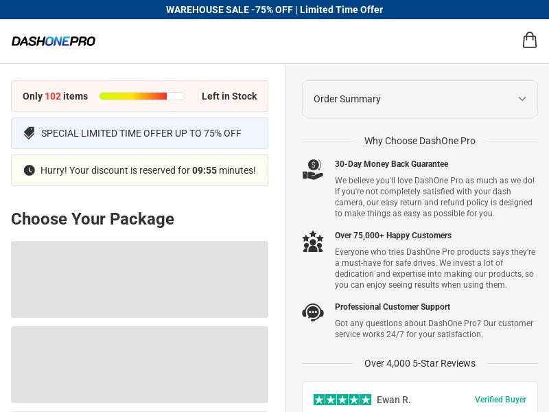Image resolution: width=549 pixels, height=412 pixels.
Task: Click the happy customers group icon
Action: [x=313, y=242]
